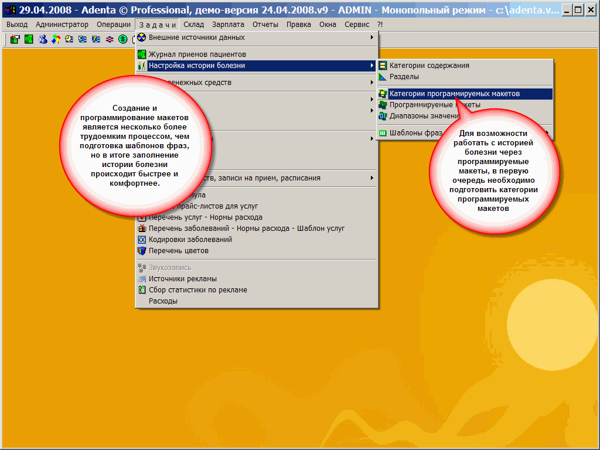
Task: Click the first toolbar icon on the left
Action: click(15, 39)
